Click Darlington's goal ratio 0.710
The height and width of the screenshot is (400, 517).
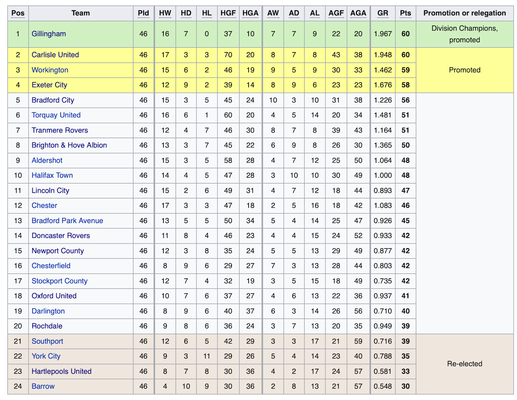point(383,311)
